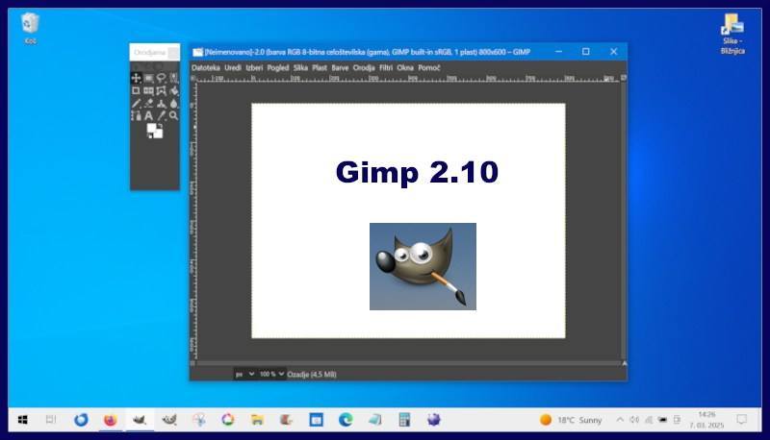Viewport: 770px width, 440px height.
Task: Open the Windows Start menu
Action: (22, 420)
